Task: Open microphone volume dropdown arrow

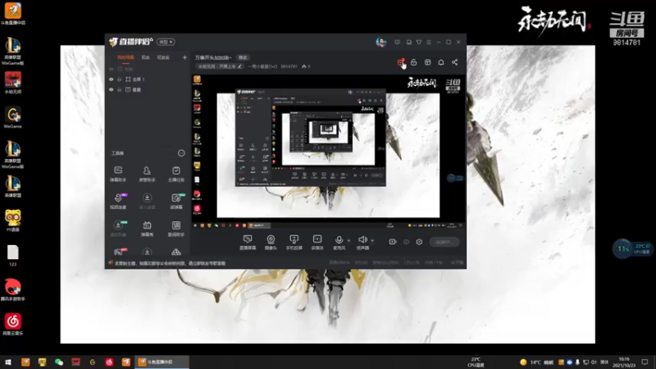Action: [x=348, y=240]
